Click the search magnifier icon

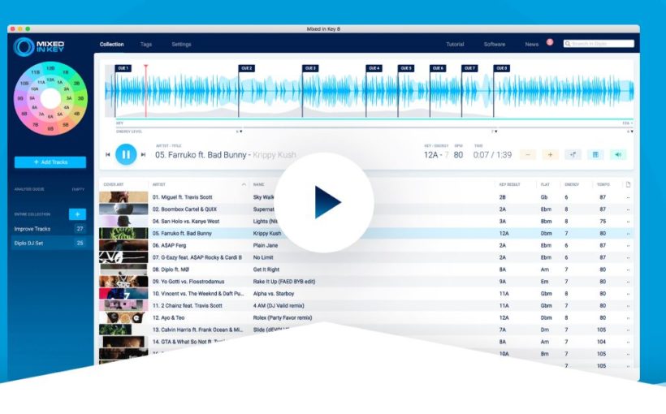tap(568, 44)
